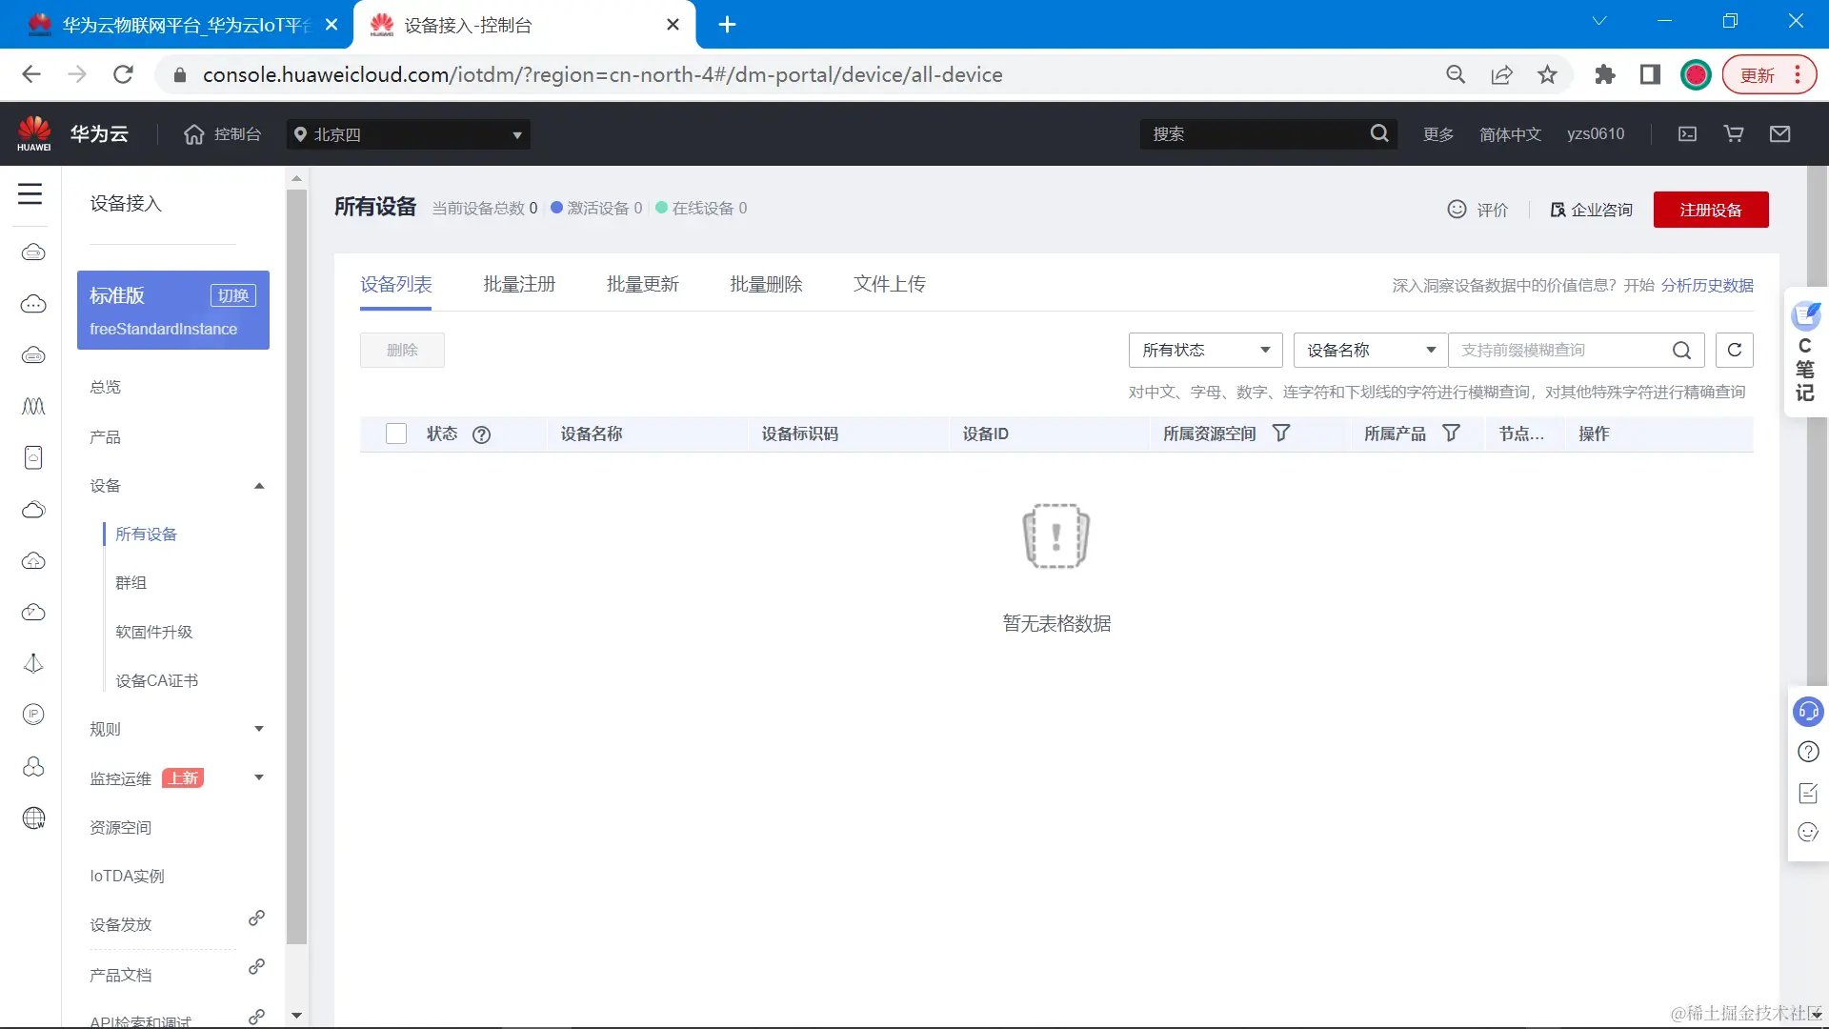The height and width of the screenshot is (1029, 1829).
Task: Click the red 注册设备 button
Action: click(1711, 210)
